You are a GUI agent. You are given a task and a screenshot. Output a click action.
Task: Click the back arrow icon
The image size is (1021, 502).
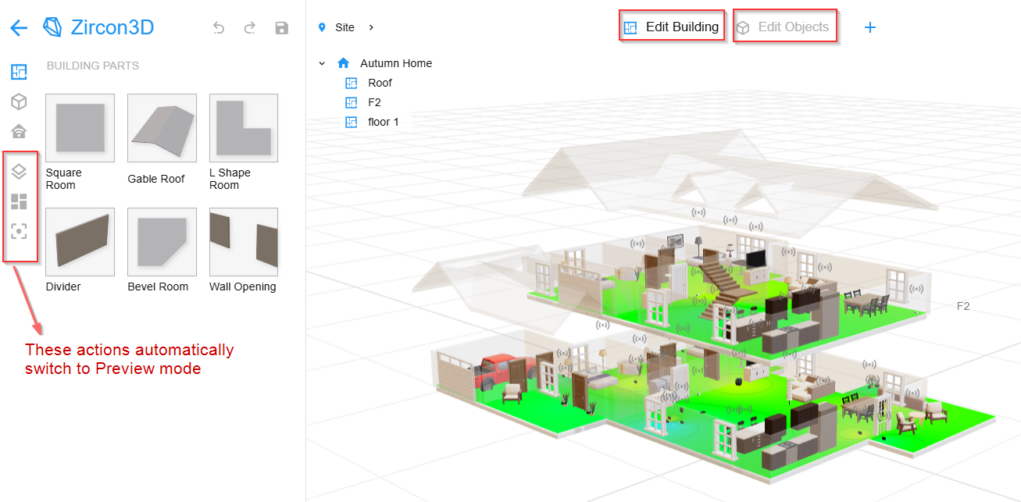(x=19, y=28)
